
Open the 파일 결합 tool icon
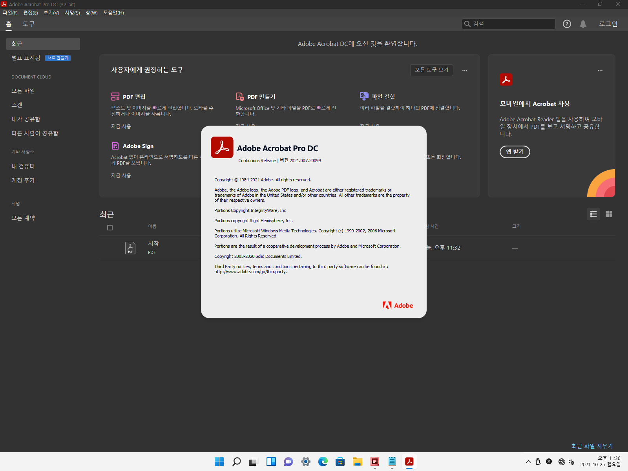[x=364, y=96]
